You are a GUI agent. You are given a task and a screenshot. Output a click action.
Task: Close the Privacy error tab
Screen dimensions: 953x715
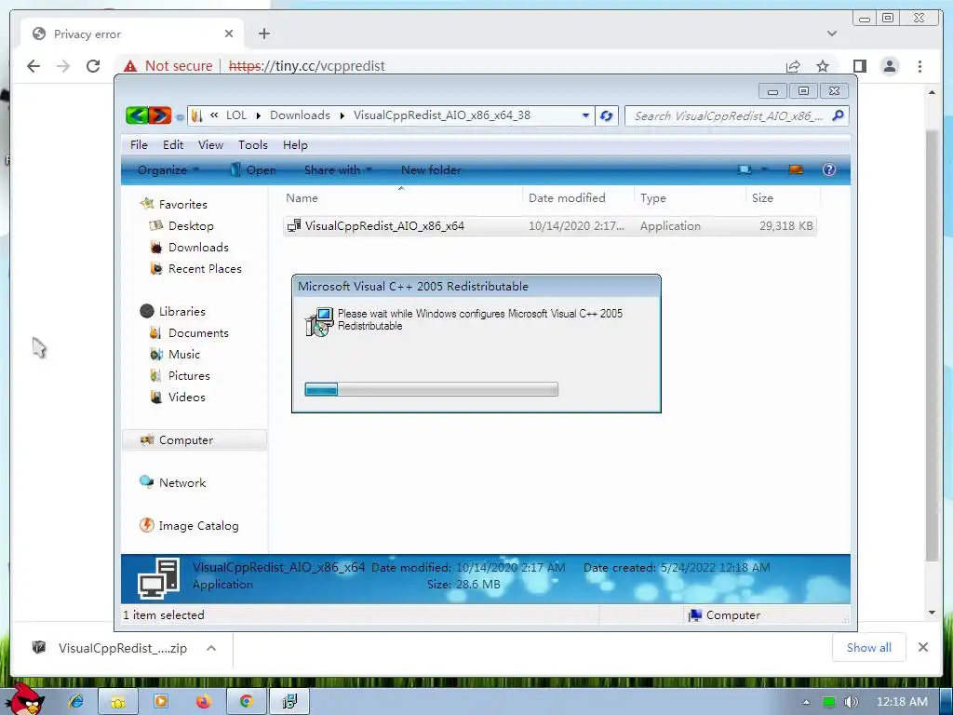[x=229, y=34]
